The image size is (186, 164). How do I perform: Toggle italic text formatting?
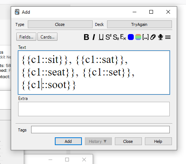pos(94,37)
